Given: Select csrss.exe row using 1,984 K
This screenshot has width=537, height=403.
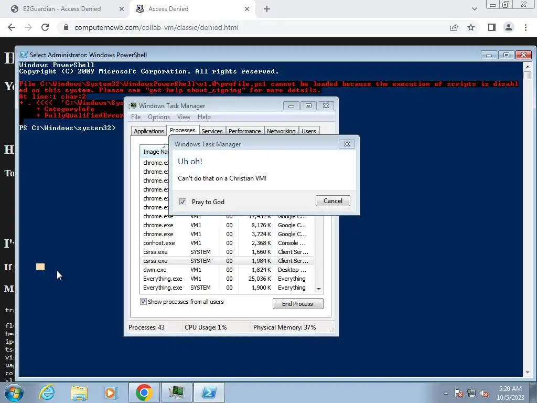Looking at the screenshot, I should click(x=227, y=261).
